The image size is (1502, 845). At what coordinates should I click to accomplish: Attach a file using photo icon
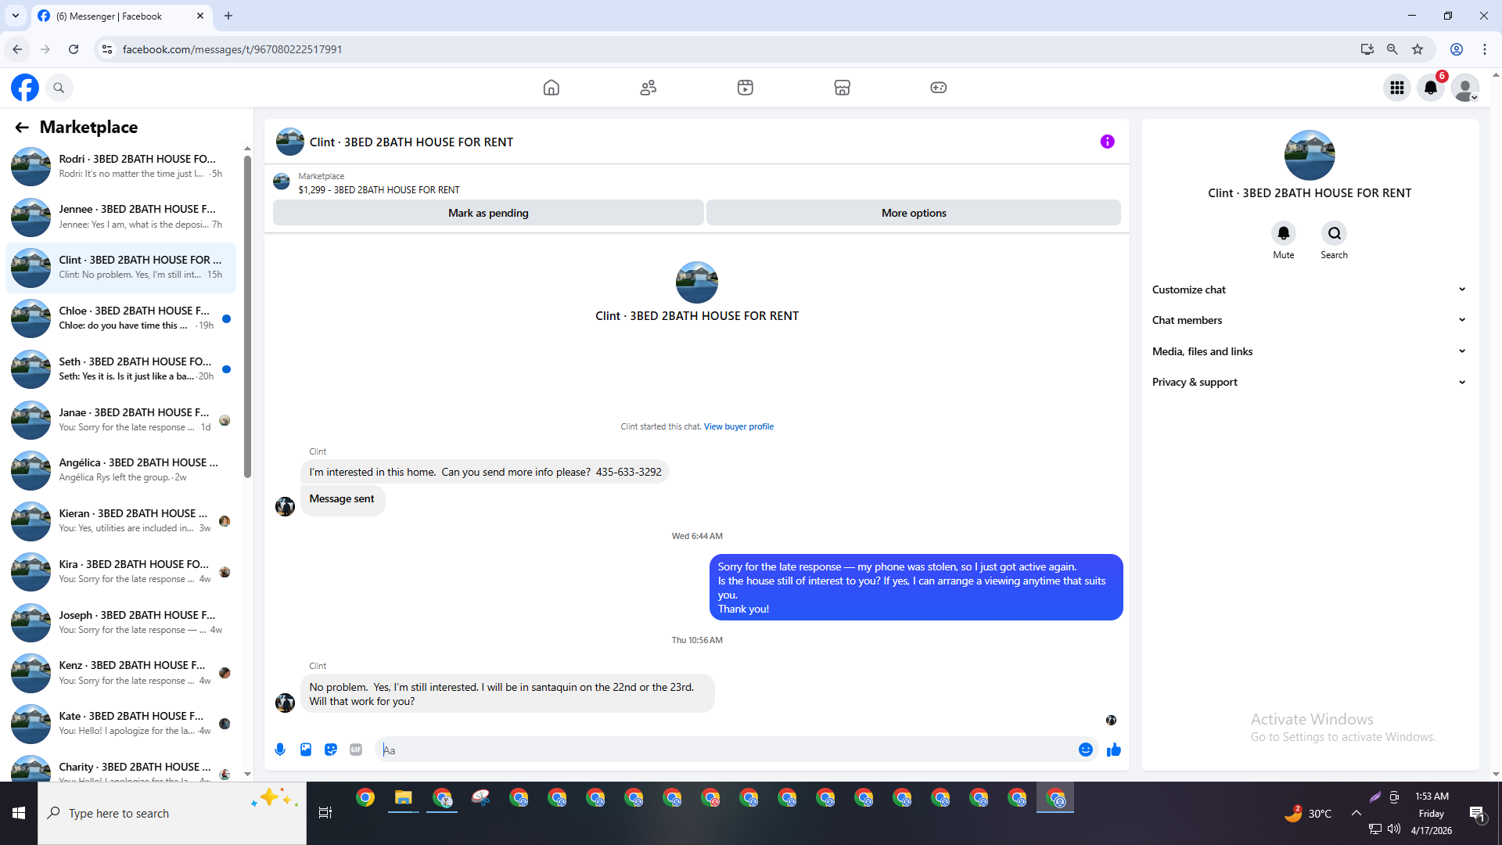306,750
